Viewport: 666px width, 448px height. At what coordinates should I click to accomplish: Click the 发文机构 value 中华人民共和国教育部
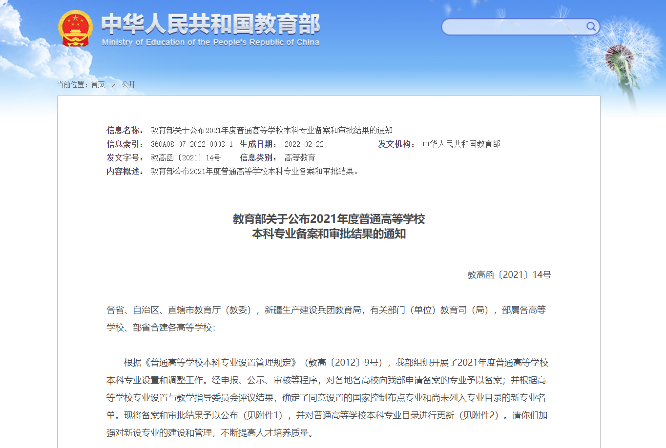click(461, 144)
